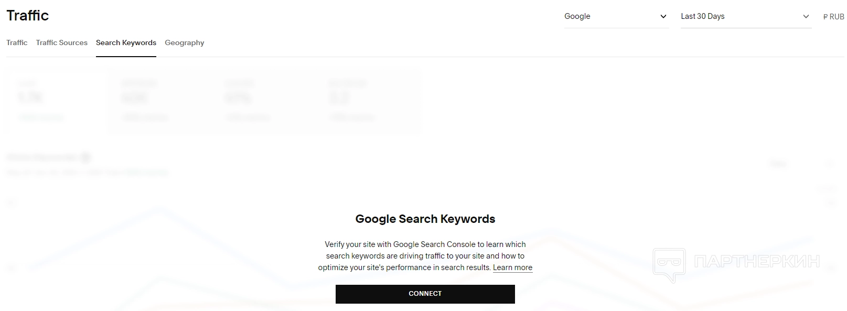Select the Search Keywords tab
847x311 pixels.
click(126, 42)
